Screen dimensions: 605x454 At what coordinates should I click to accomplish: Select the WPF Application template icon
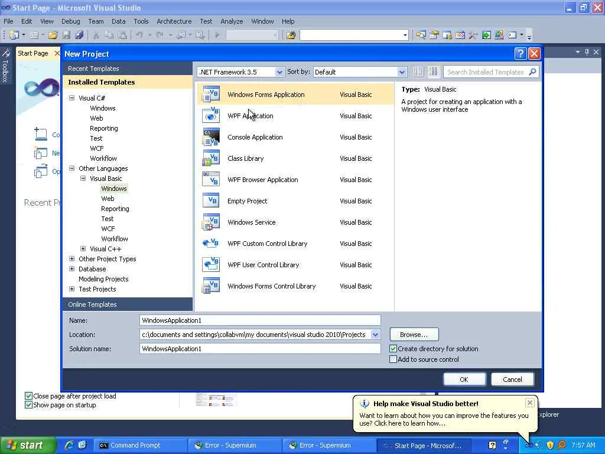click(211, 115)
